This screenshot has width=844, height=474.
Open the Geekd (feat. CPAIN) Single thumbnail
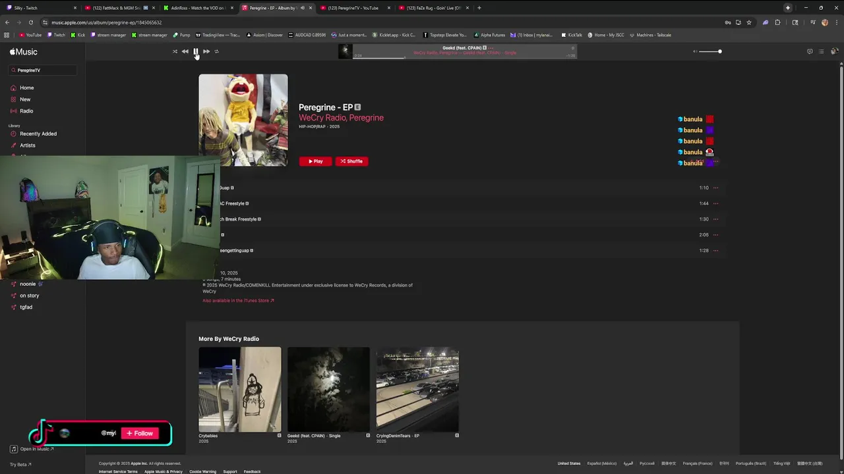328,390
